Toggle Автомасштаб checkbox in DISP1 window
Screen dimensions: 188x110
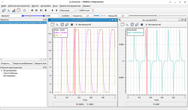coord(77,25)
